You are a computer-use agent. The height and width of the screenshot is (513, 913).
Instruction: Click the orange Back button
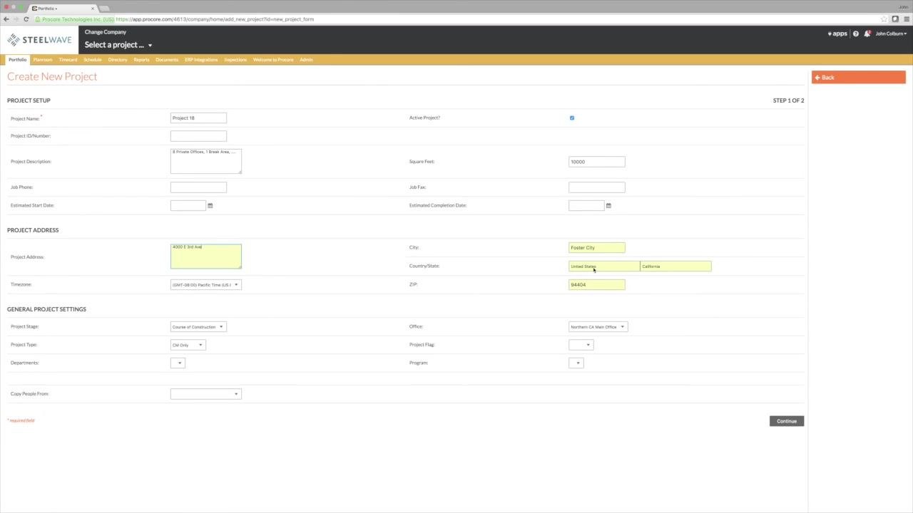click(x=858, y=78)
